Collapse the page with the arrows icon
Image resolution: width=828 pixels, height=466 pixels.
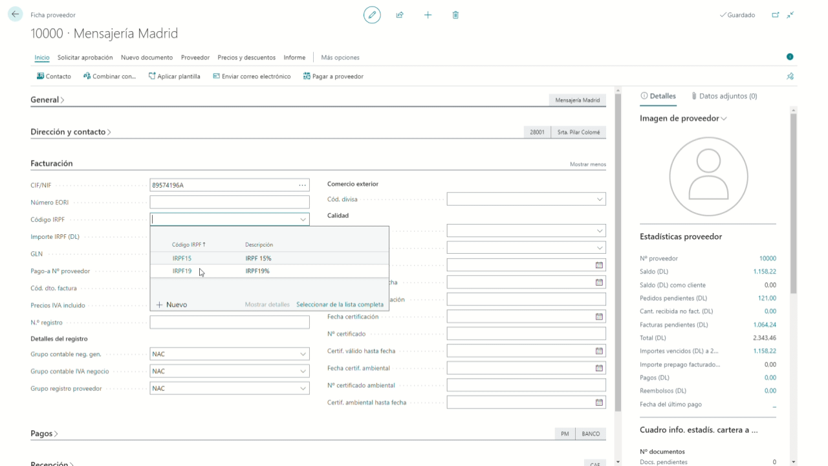pyautogui.click(x=790, y=15)
